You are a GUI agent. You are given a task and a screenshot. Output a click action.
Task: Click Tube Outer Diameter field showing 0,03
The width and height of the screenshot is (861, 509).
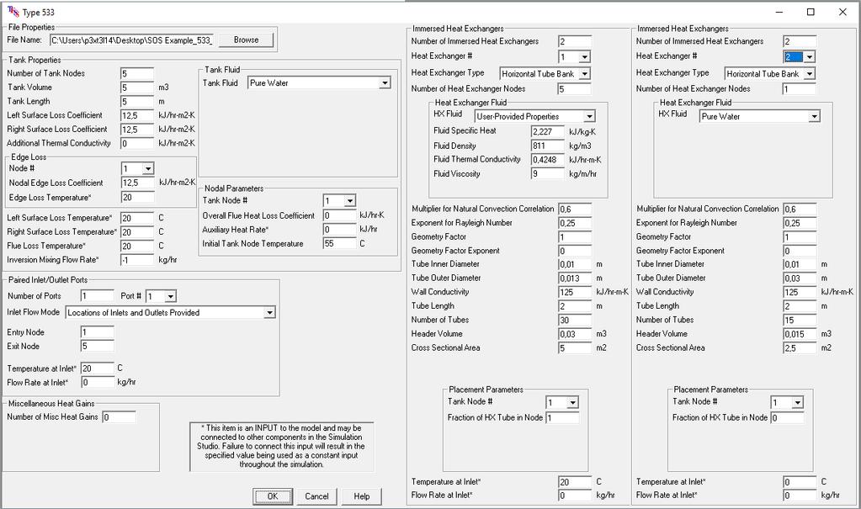[x=800, y=278]
